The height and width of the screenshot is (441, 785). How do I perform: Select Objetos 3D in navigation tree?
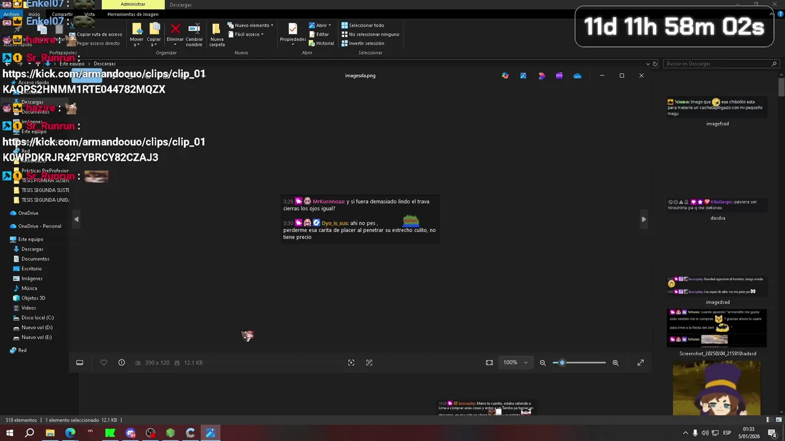click(33, 298)
